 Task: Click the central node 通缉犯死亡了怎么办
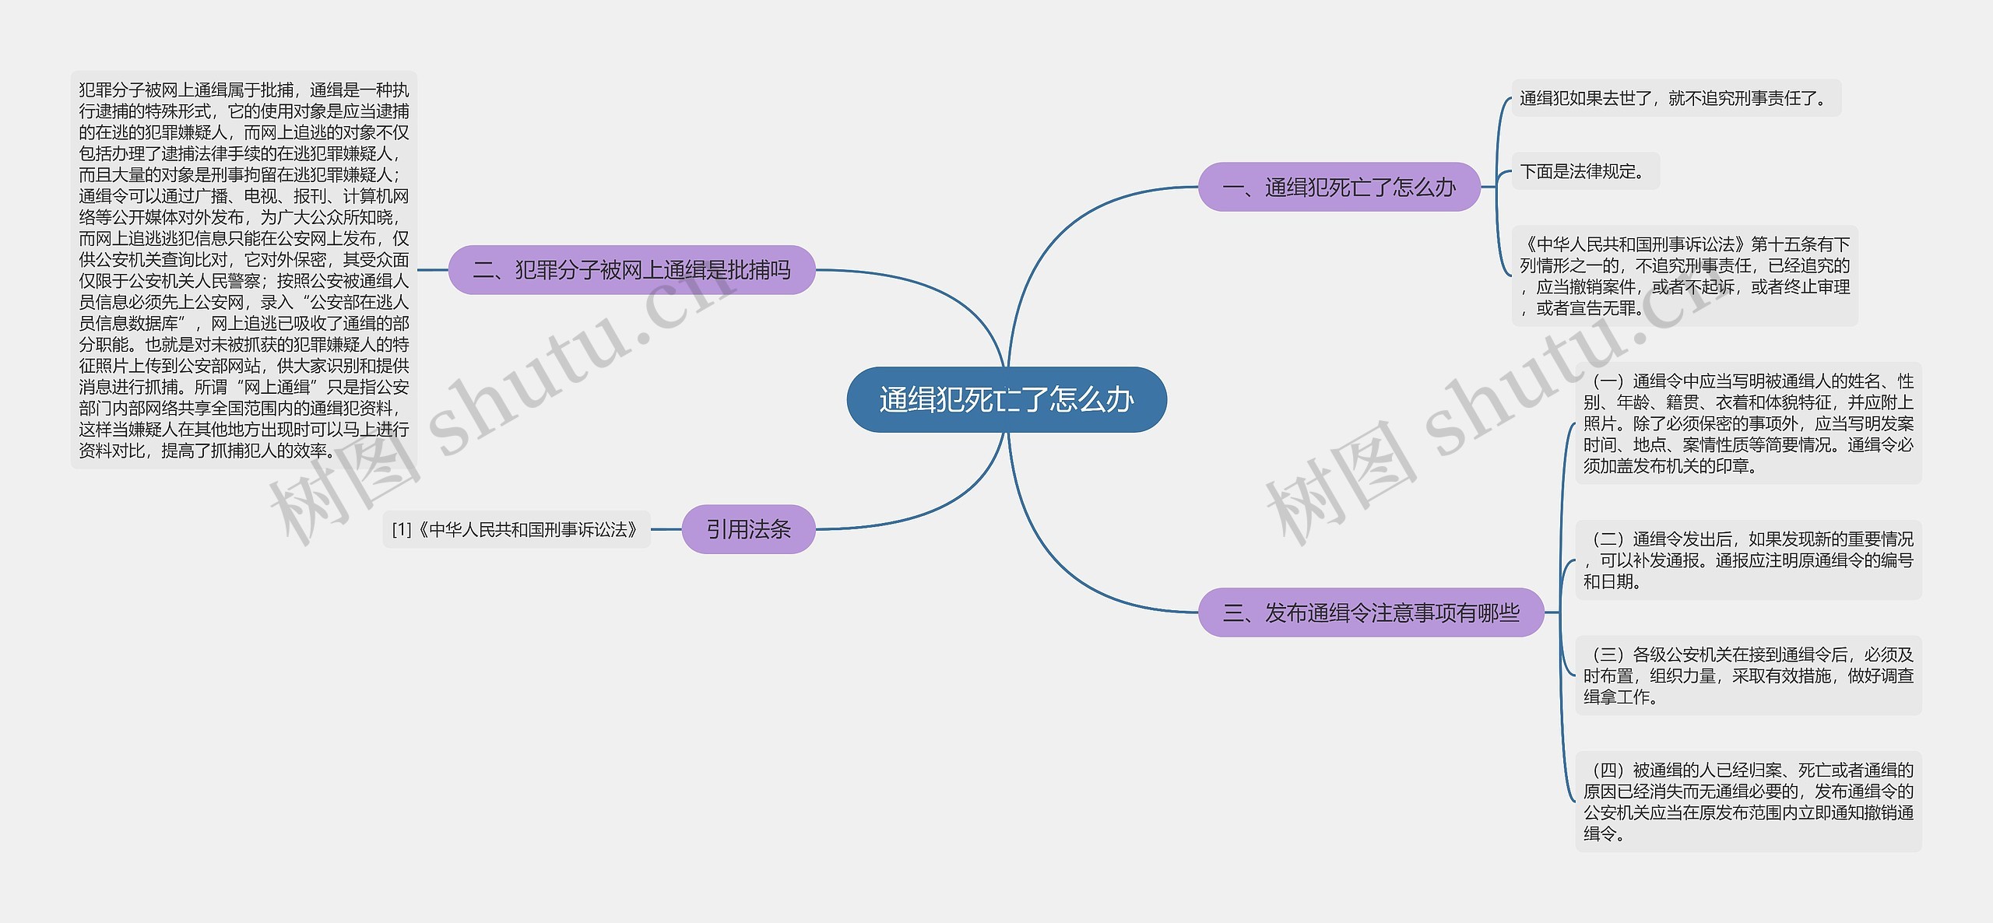click(1006, 399)
